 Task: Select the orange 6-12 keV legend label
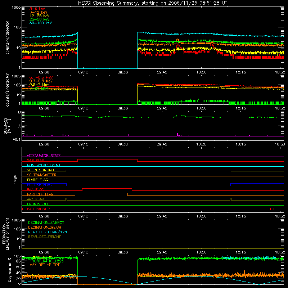click(39, 12)
